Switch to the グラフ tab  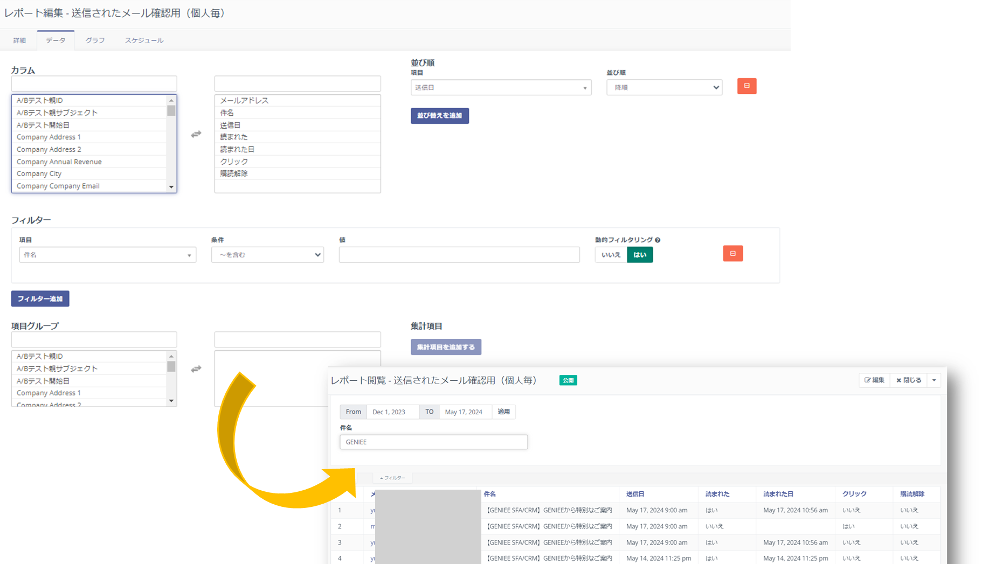(95, 40)
